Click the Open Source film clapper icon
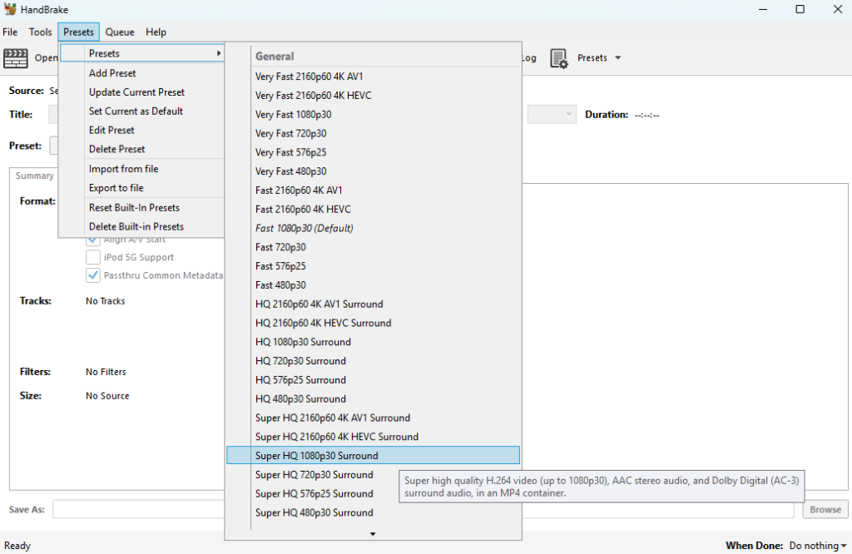852x554 pixels. (x=16, y=58)
